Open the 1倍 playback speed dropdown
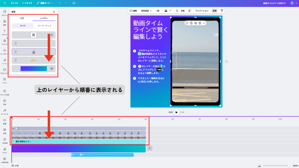299x168 pixels. (158, 11)
